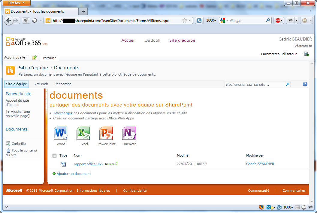
Task: Open the list all tabs dropdown arrow
Action: (x=310, y=11)
